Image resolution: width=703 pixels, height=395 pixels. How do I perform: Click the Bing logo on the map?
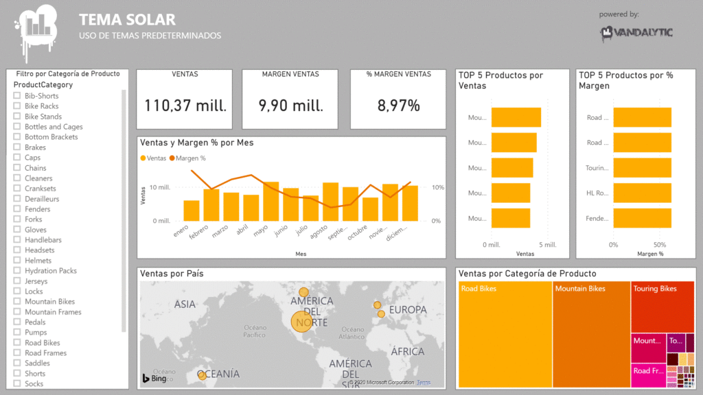154,379
